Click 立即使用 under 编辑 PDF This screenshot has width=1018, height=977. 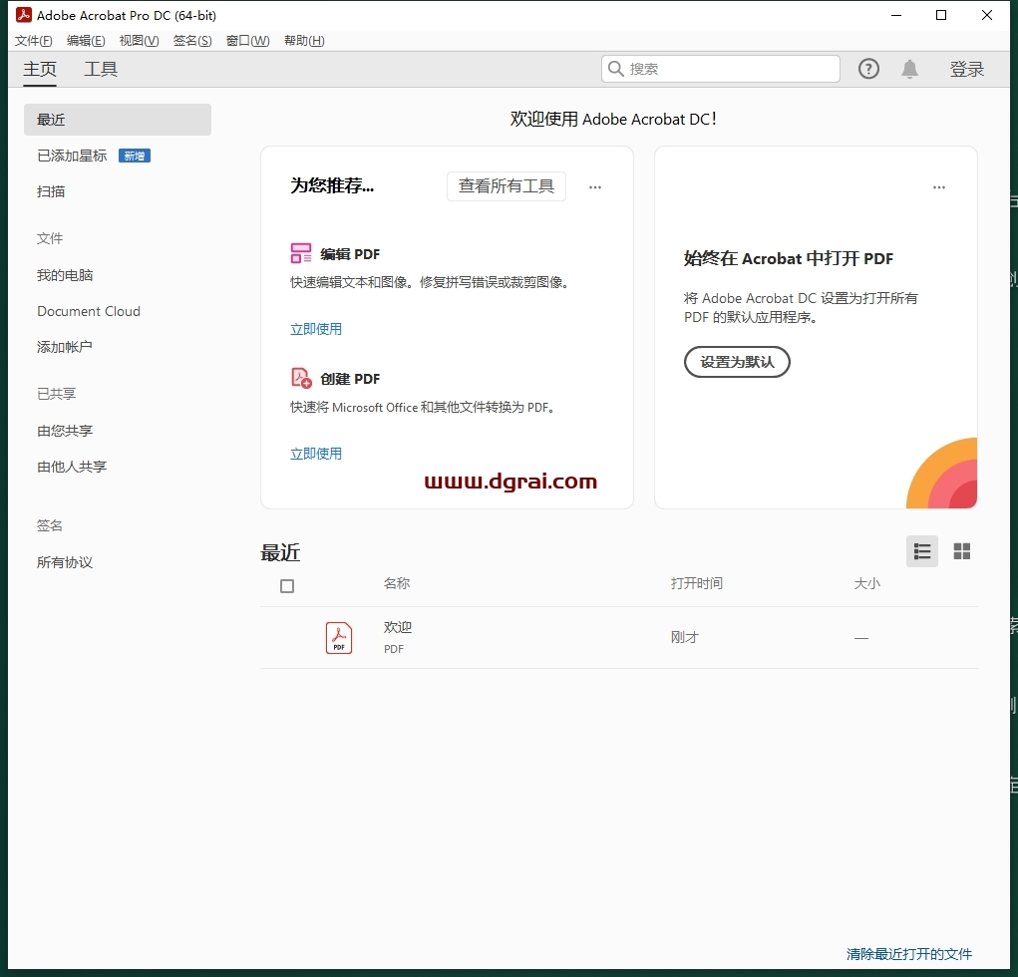pos(315,329)
